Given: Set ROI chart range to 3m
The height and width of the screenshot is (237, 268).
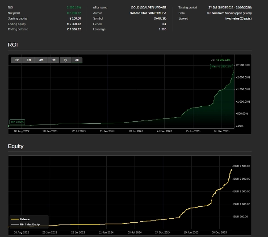Looking at the screenshot, I should click(x=41, y=60).
